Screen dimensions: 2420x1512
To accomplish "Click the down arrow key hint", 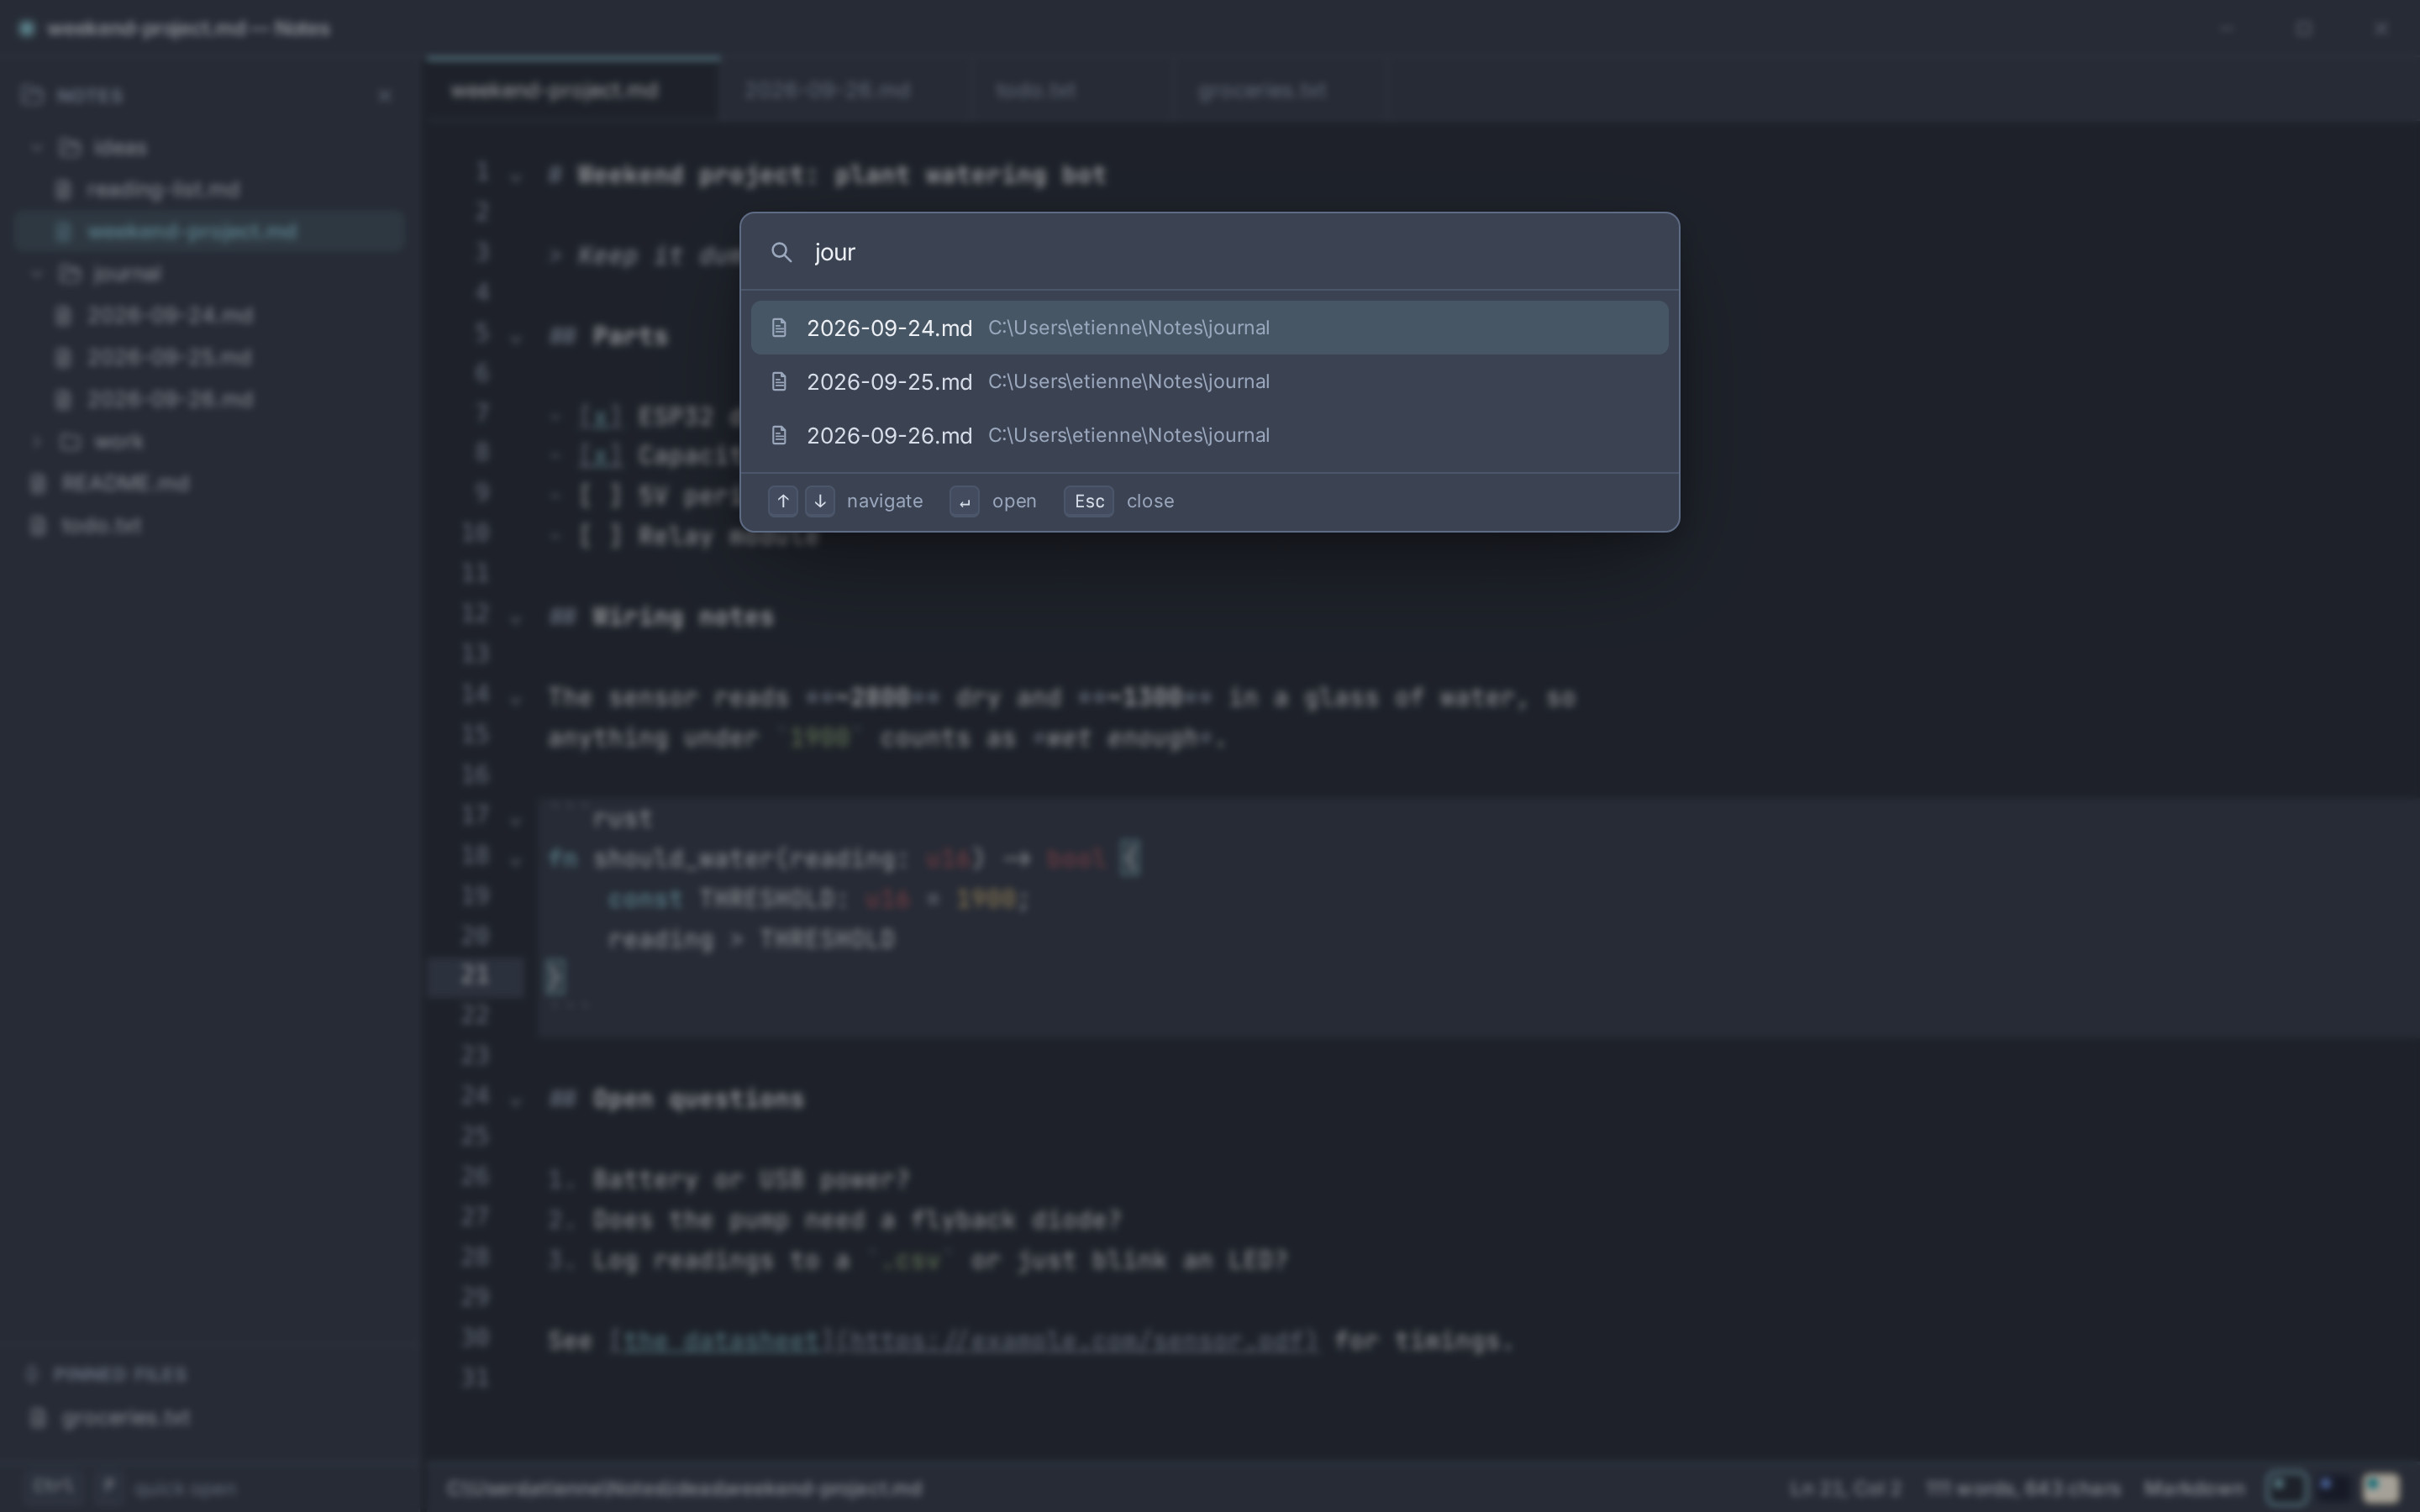I will tap(820, 501).
